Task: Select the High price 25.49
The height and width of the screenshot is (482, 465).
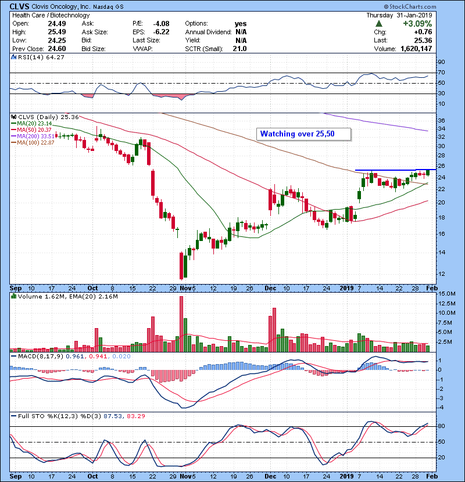Action: tap(57, 32)
